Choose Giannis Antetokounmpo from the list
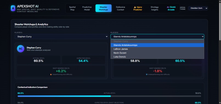This screenshot has width=221, height=104. pos(157,45)
